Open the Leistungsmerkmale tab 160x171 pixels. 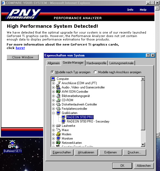[x=121, y=63]
